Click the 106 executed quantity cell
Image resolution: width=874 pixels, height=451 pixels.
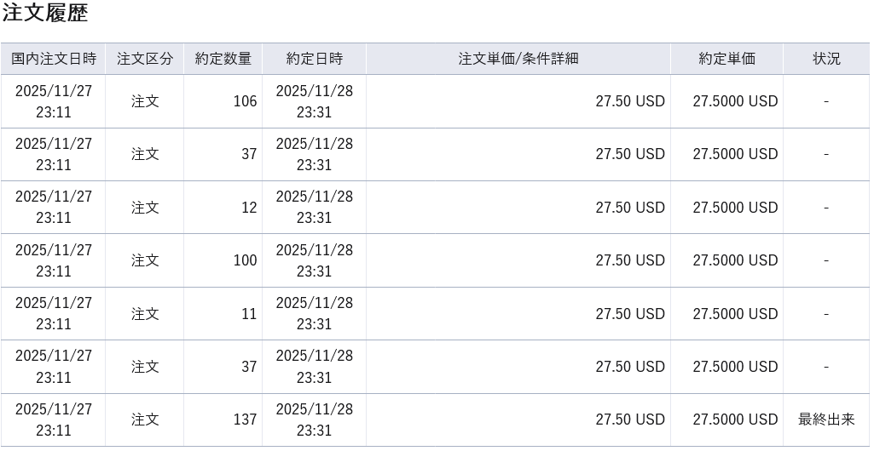pyautogui.click(x=245, y=101)
